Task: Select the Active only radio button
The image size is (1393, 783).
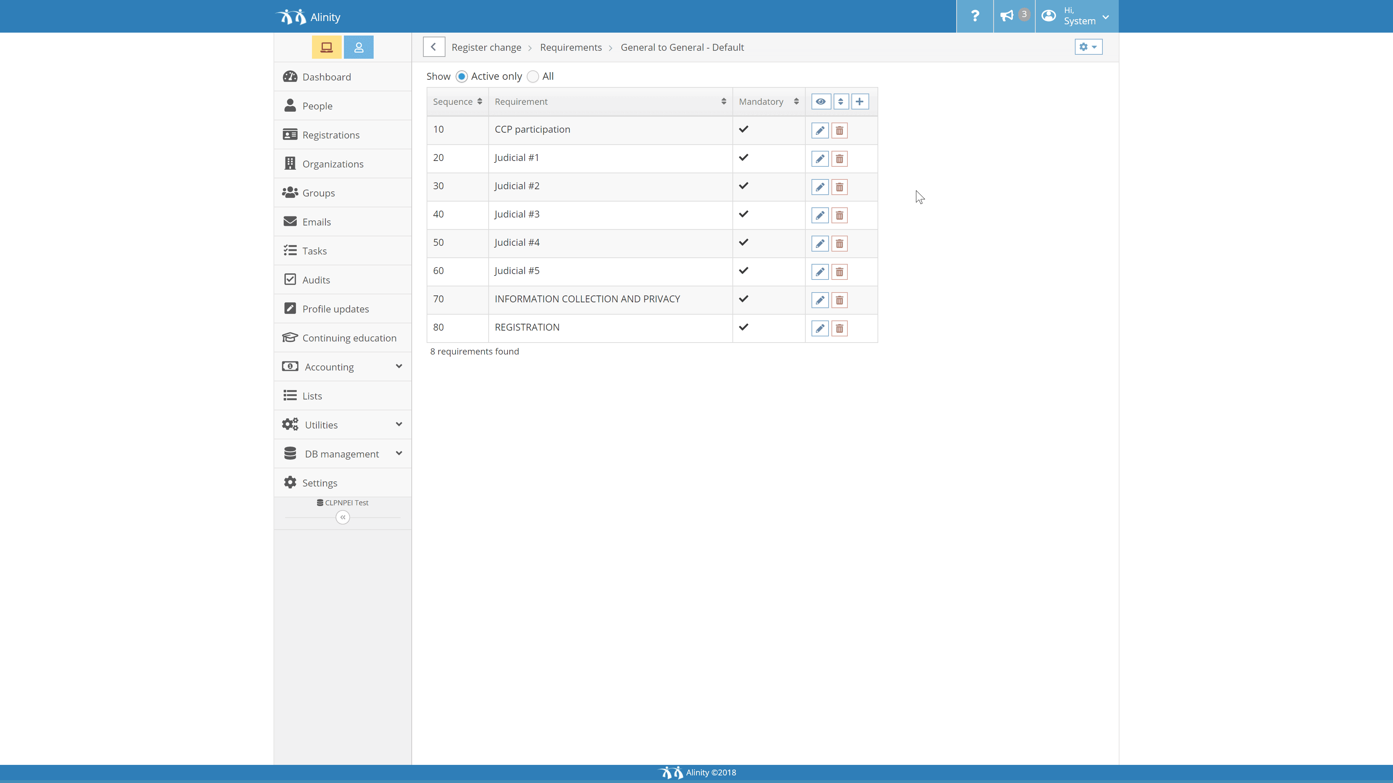Action: coord(461,77)
